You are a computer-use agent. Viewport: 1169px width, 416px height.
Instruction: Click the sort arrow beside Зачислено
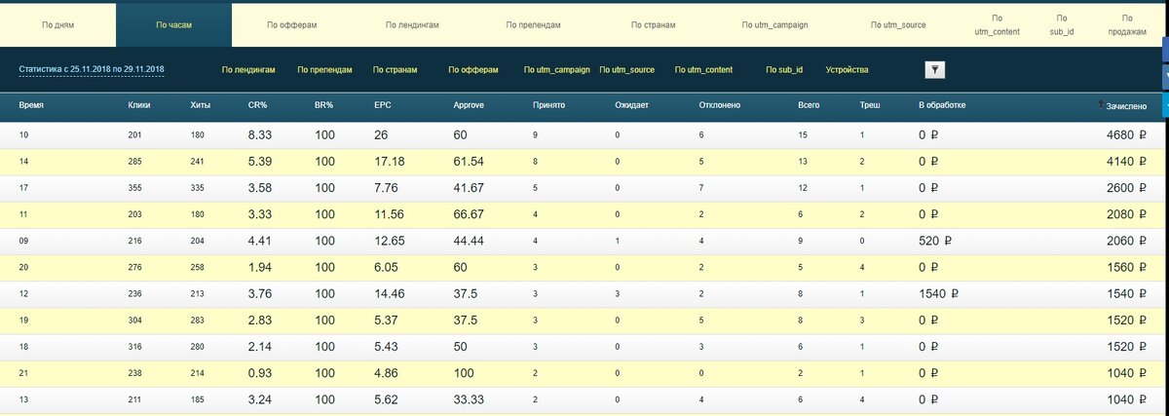(1101, 103)
